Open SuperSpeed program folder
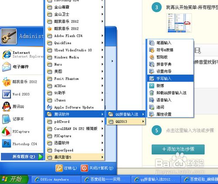Screen dimensions: 218x184 (x=75, y=150)
